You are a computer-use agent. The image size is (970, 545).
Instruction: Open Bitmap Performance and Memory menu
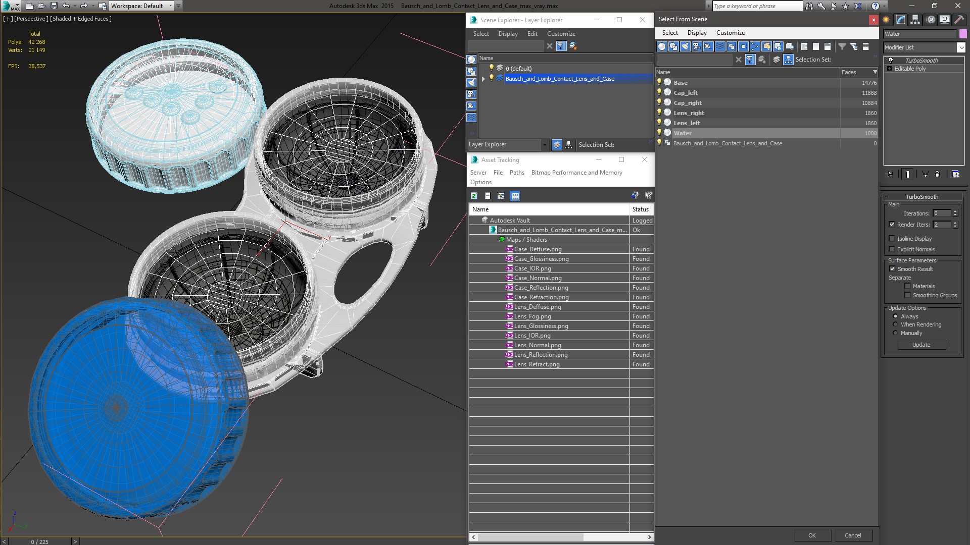(576, 173)
